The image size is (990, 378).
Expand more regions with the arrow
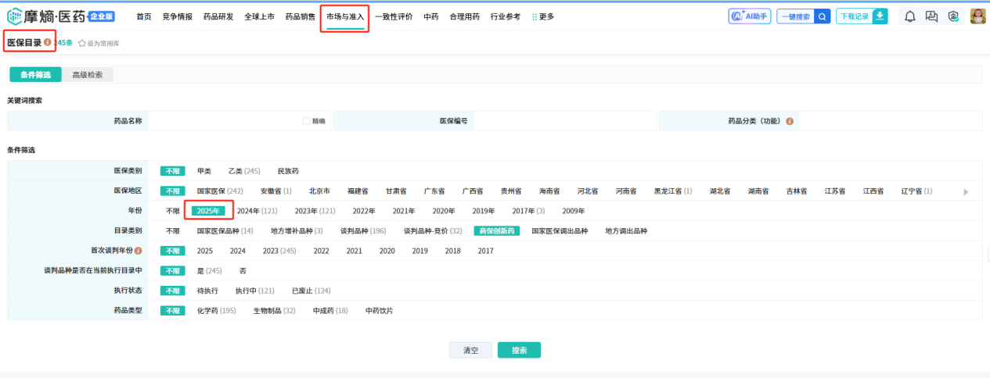965,191
